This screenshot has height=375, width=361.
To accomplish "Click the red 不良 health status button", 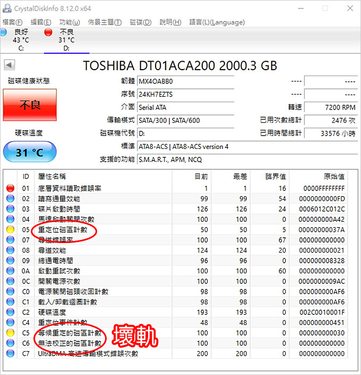I will tap(30, 105).
